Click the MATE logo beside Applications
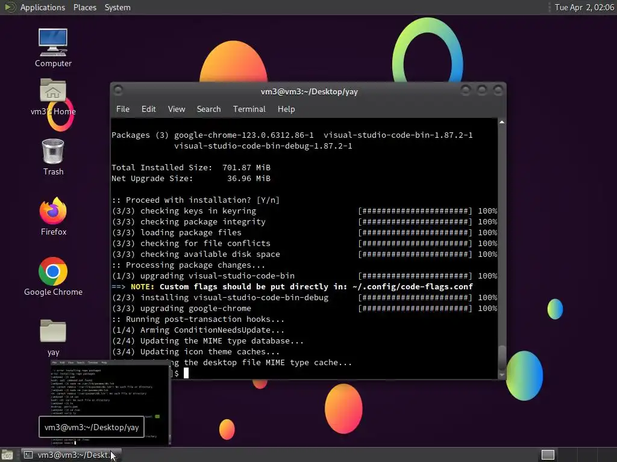 pyautogui.click(x=10, y=7)
